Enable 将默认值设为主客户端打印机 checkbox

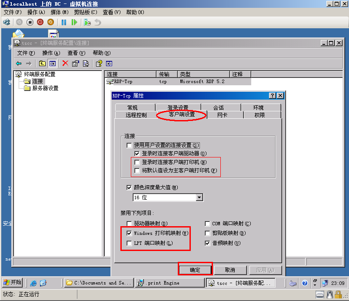(x=137, y=171)
